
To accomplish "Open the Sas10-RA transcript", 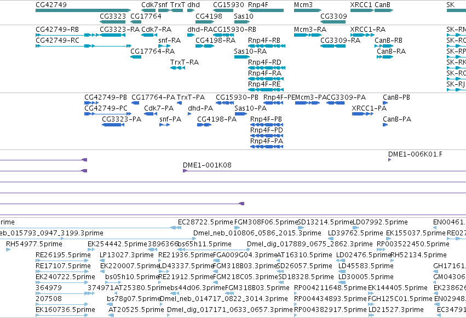I will coord(241,57).
